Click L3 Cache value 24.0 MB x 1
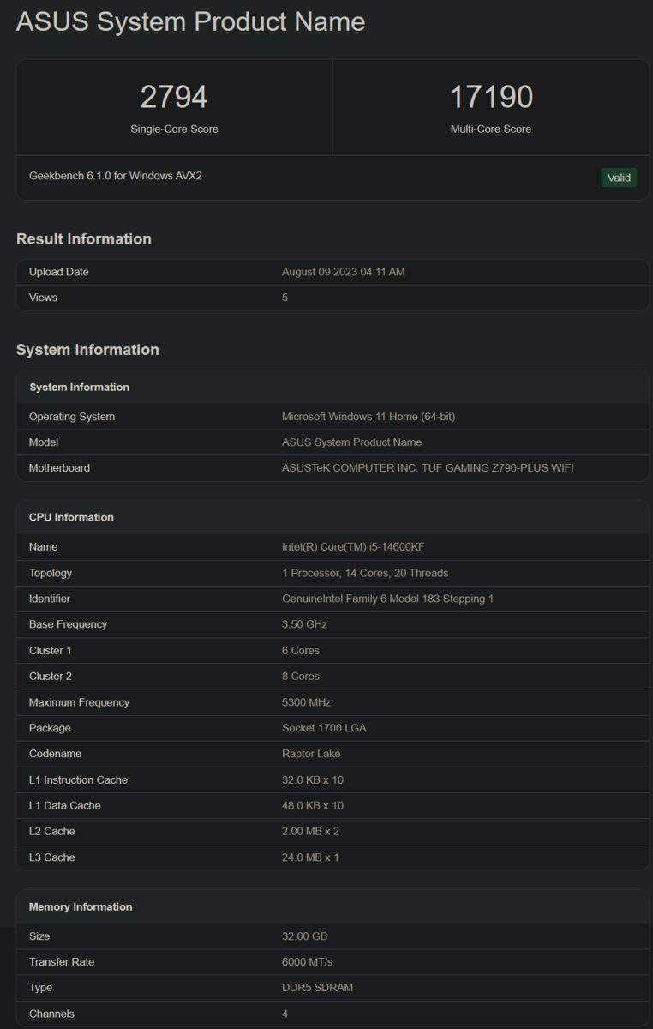This screenshot has width=653, height=1029. pyautogui.click(x=310, y=857)
